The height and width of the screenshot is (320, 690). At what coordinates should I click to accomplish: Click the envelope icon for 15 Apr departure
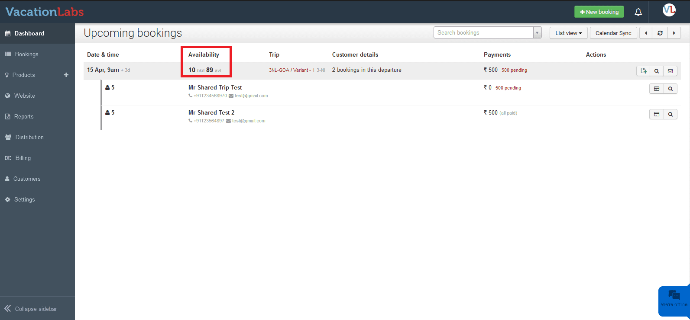670,71
